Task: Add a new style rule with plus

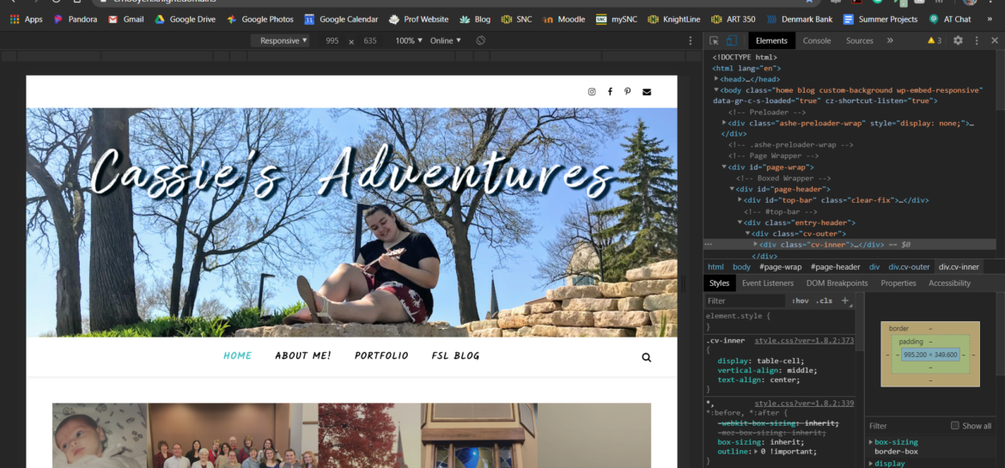Action: [x=845, y=301]
